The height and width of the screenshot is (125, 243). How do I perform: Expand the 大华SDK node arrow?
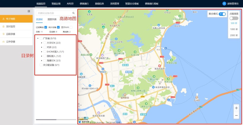41,43
